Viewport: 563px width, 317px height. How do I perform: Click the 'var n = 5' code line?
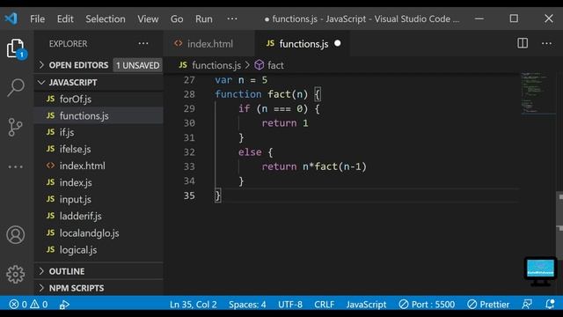tap(241, 80)
